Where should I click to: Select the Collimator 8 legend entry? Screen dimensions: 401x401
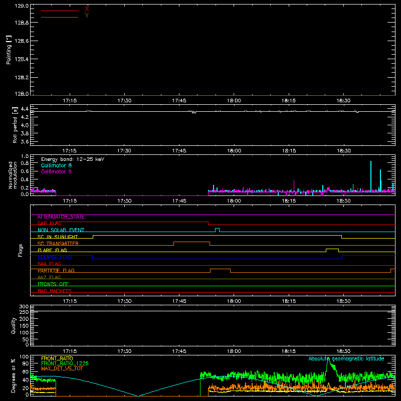[x=56, y=165]
